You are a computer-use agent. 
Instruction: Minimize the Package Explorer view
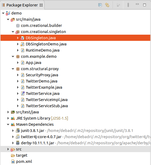[137, 4]
